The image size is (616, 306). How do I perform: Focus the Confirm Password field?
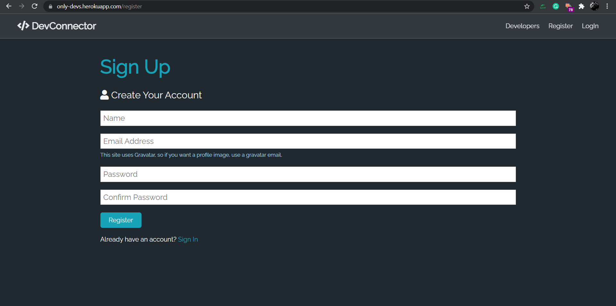[308, 197]
